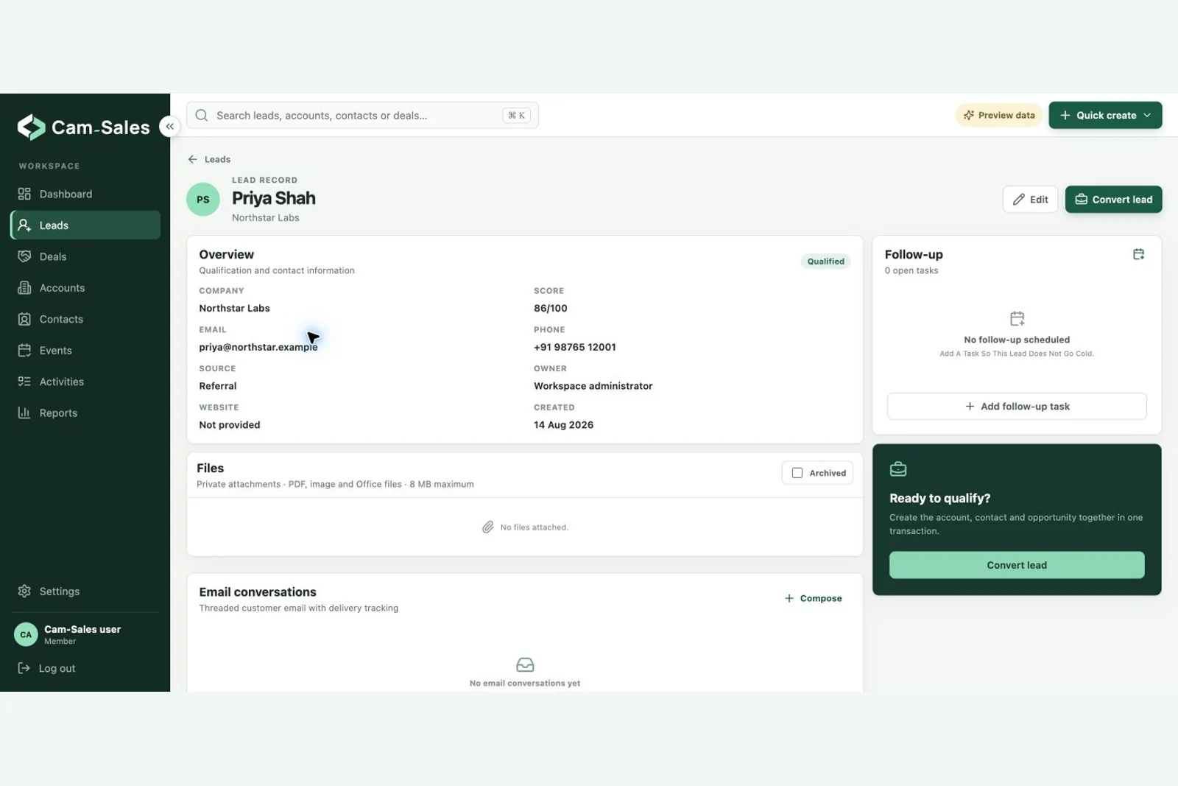
Task: Click the Add follow-up task button
Action: (x=1017, y=407)
